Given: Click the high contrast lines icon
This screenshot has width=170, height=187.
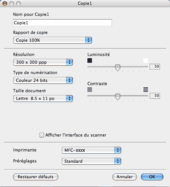Looking at the screenshot, I should pyautogui.click(x=146, y=89).
